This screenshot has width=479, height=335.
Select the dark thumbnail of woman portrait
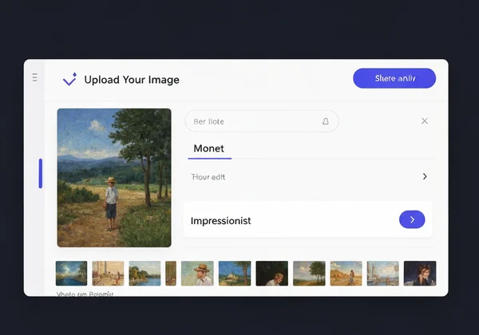tap(420, 273)
